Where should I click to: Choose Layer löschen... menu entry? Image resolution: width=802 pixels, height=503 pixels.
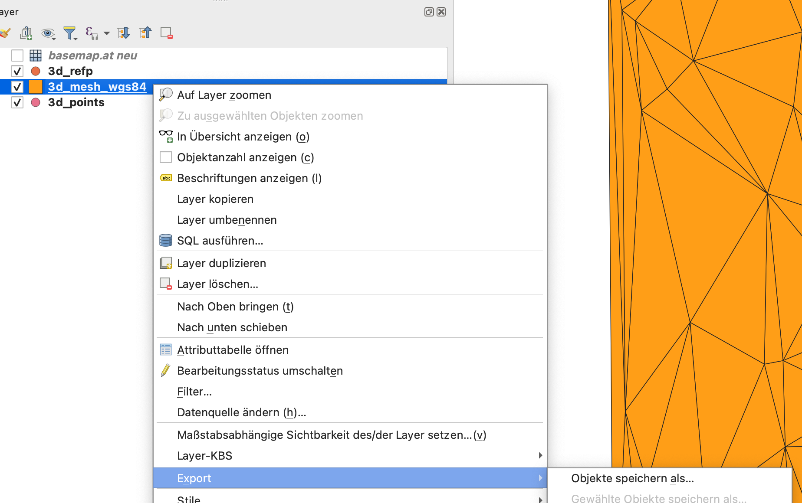pos(350,284)
